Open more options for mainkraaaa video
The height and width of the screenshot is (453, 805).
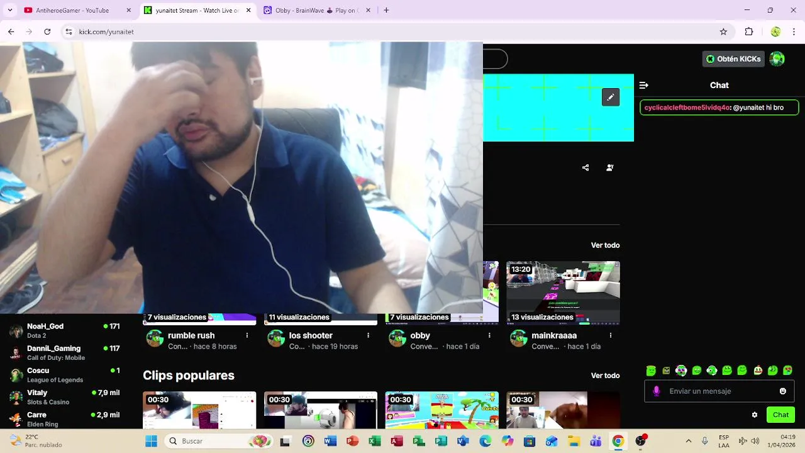[x=611, y=335]
